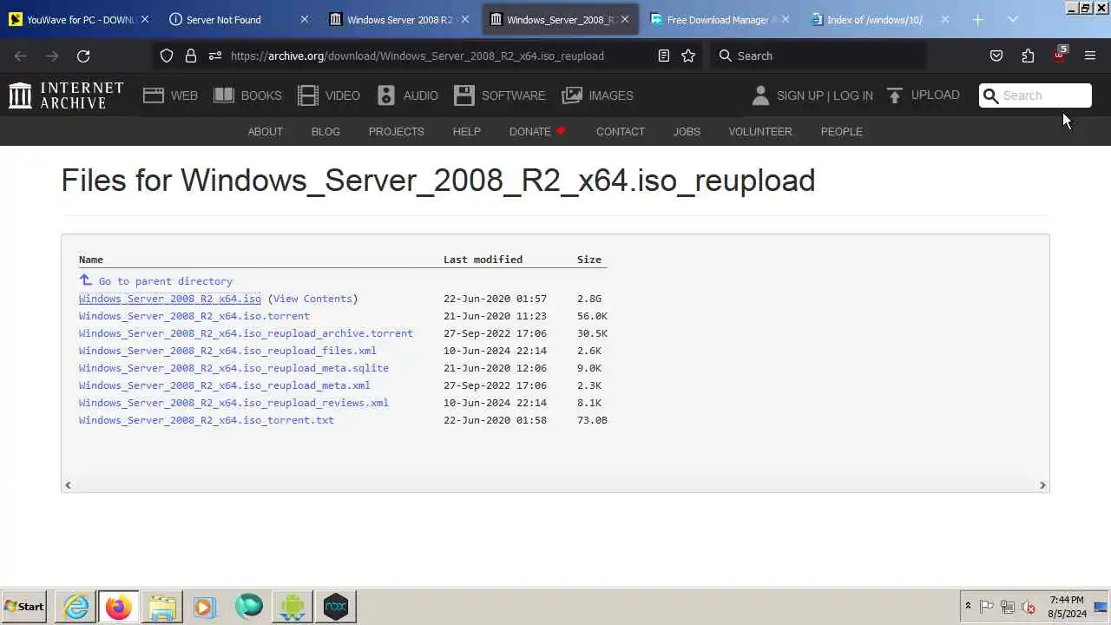Image resolution: width=1111 pixels, height=625 pixels.
Task: Click the UPLOAD button
Action: 923,95
